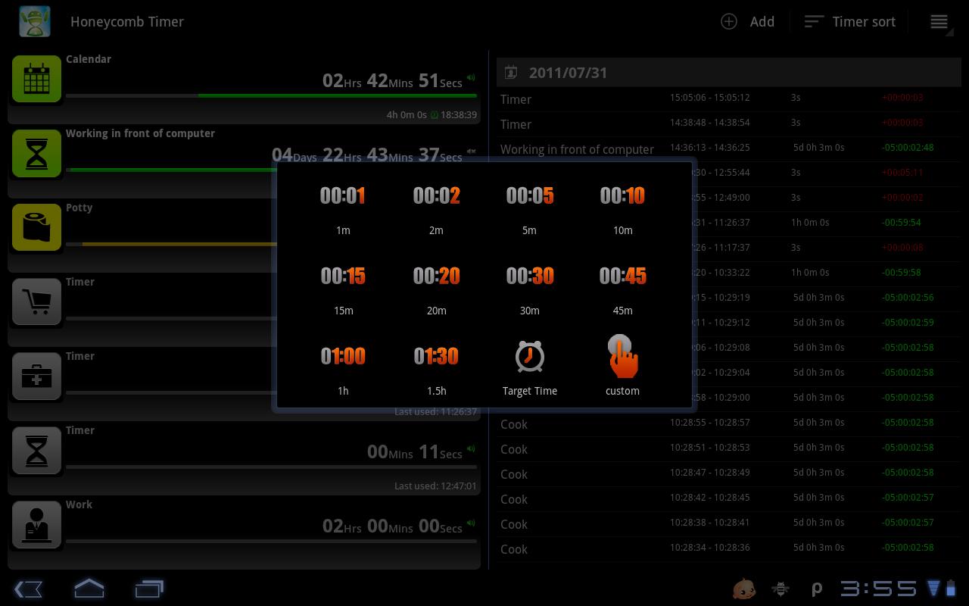Open the overflow menu icon at top right
This screenshot has width=969, height=606.
pyautogui.click(x=939, y=22)
